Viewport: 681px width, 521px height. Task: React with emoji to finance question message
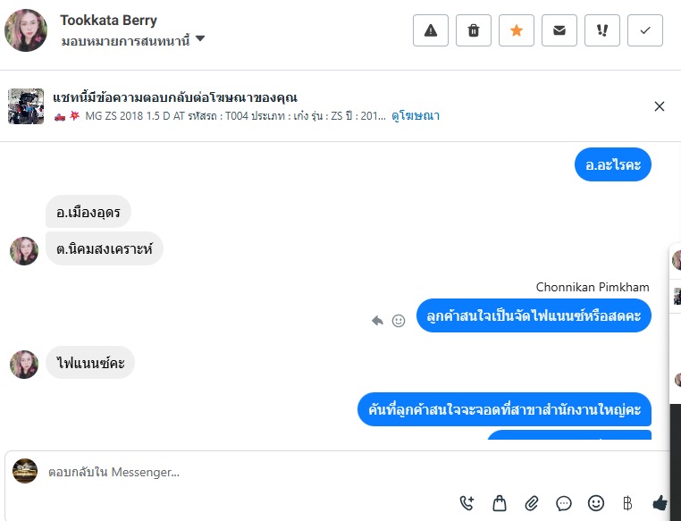399,320
